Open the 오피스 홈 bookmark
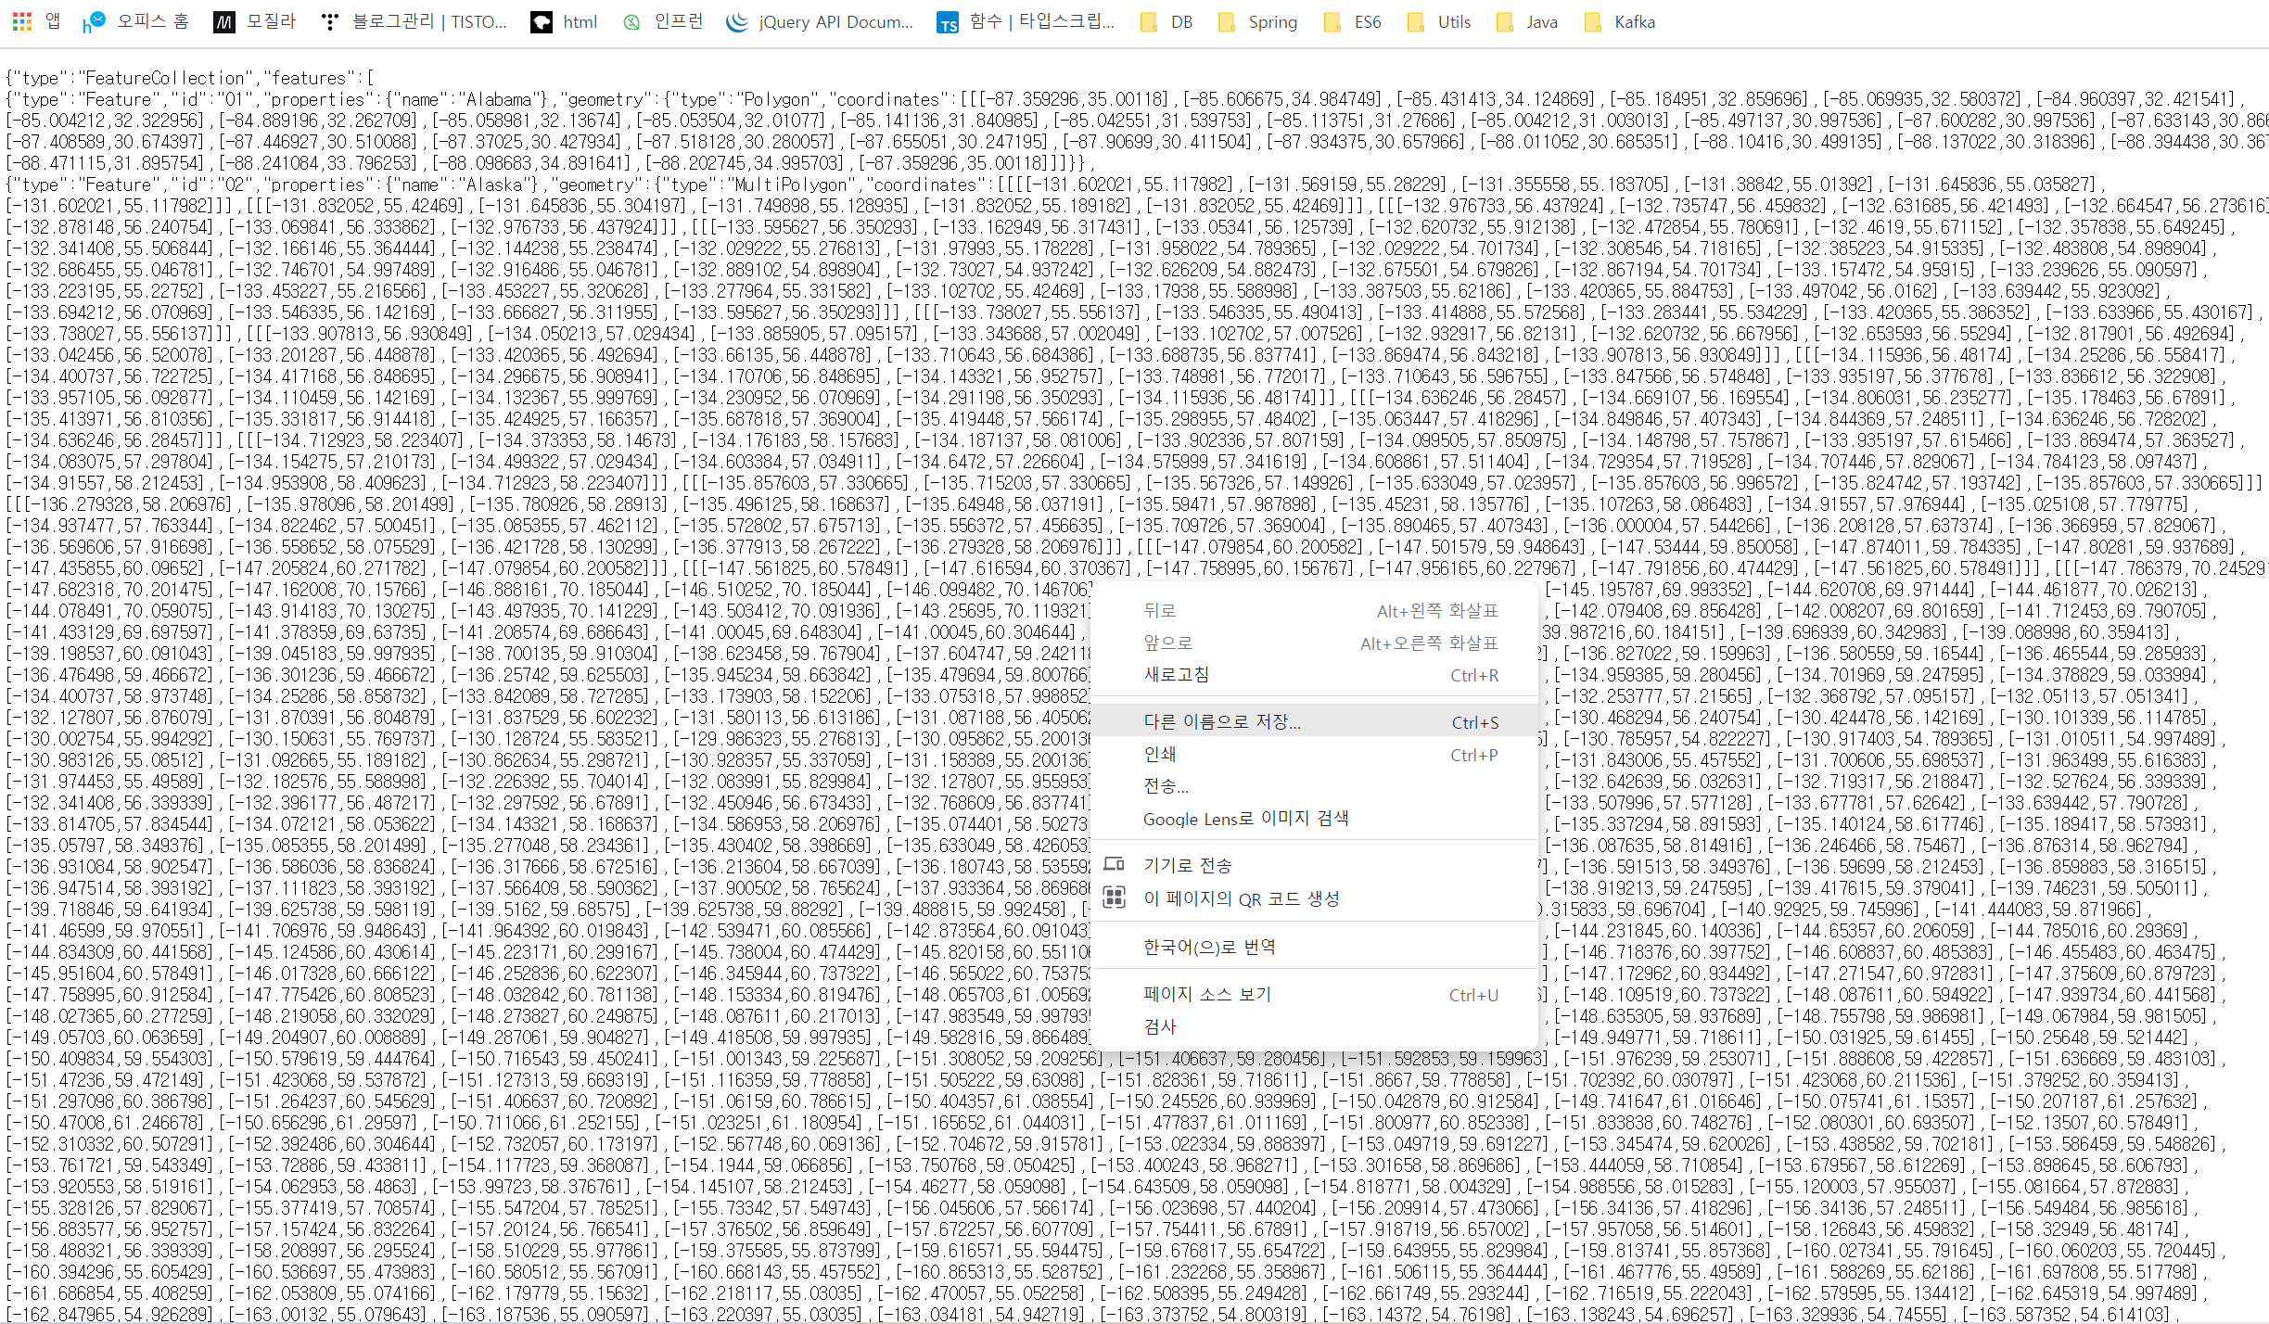Image resolution: width=2269 pixels, height=1324 pixels. pyautogui.click(x=135, y=21)
